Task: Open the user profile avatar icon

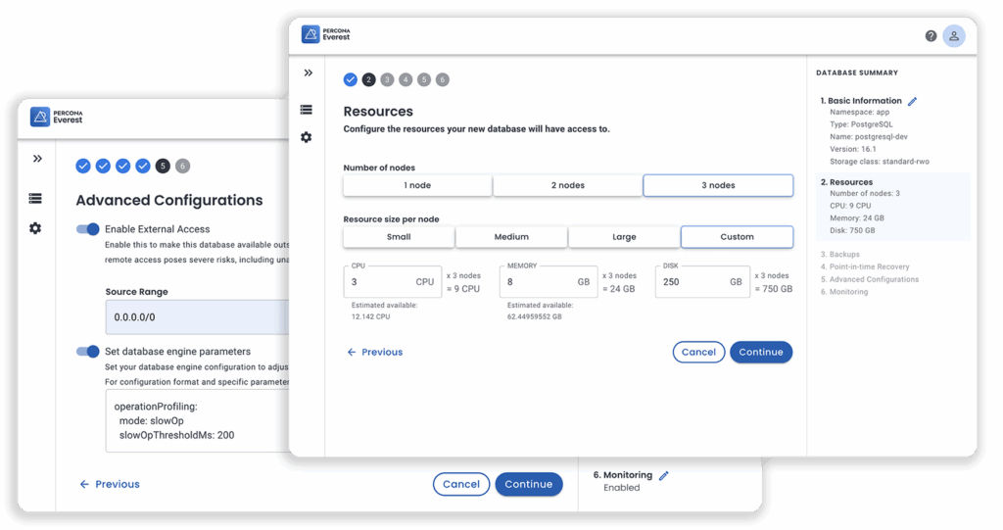Action: tap(953, 36)
